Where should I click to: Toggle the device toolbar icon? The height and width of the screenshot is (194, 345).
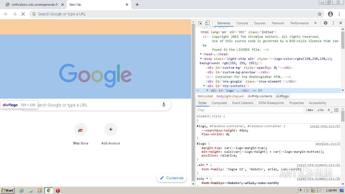click(x=207, y=23)
